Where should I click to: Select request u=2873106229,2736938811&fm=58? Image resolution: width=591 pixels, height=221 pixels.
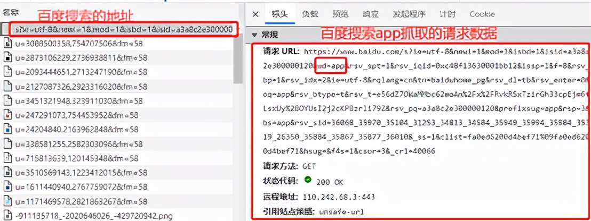coord(81,58)
